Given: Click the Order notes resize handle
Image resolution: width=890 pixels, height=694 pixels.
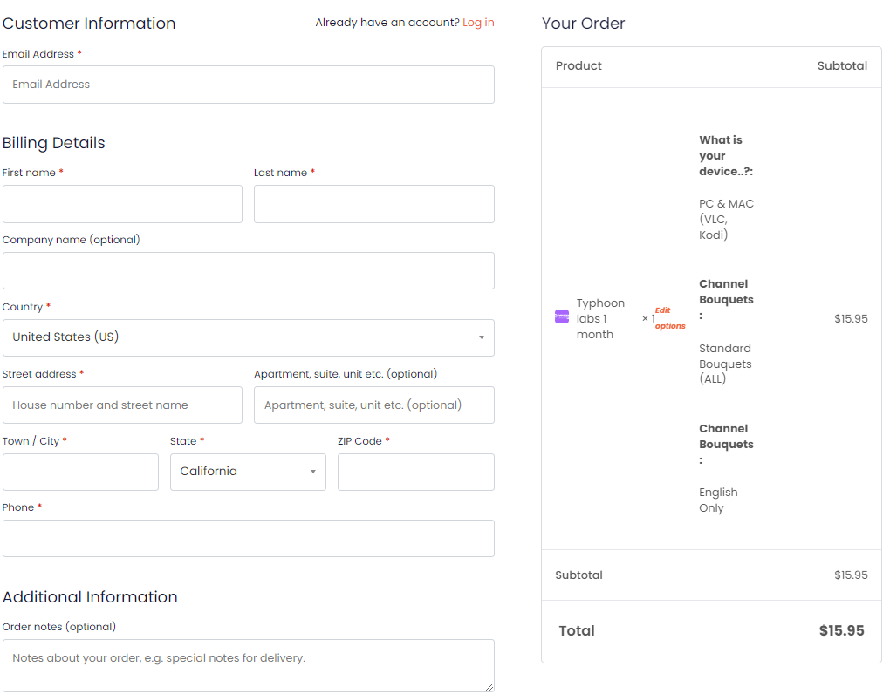Looking at the screenshot, I should tap(489, 686).
